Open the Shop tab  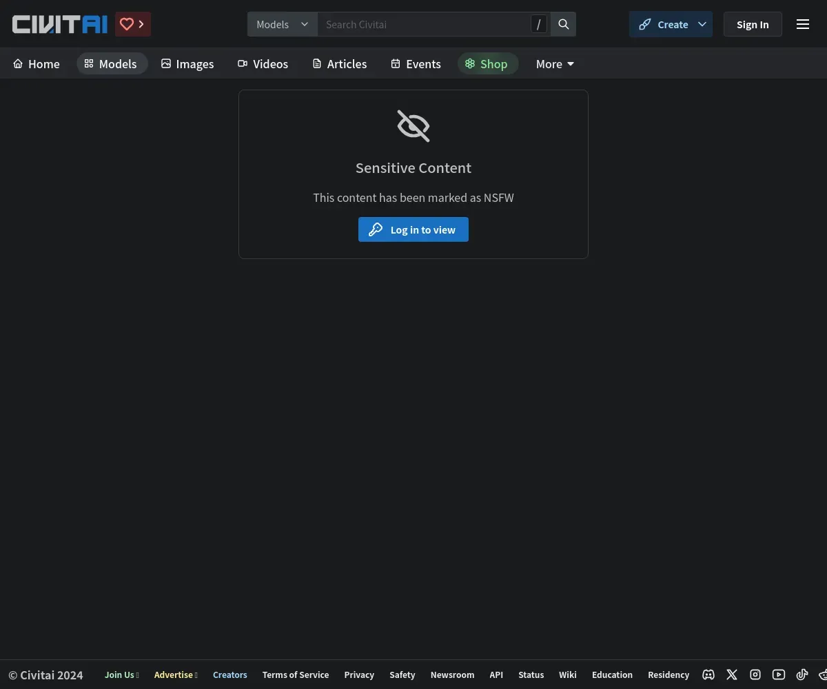487,63
